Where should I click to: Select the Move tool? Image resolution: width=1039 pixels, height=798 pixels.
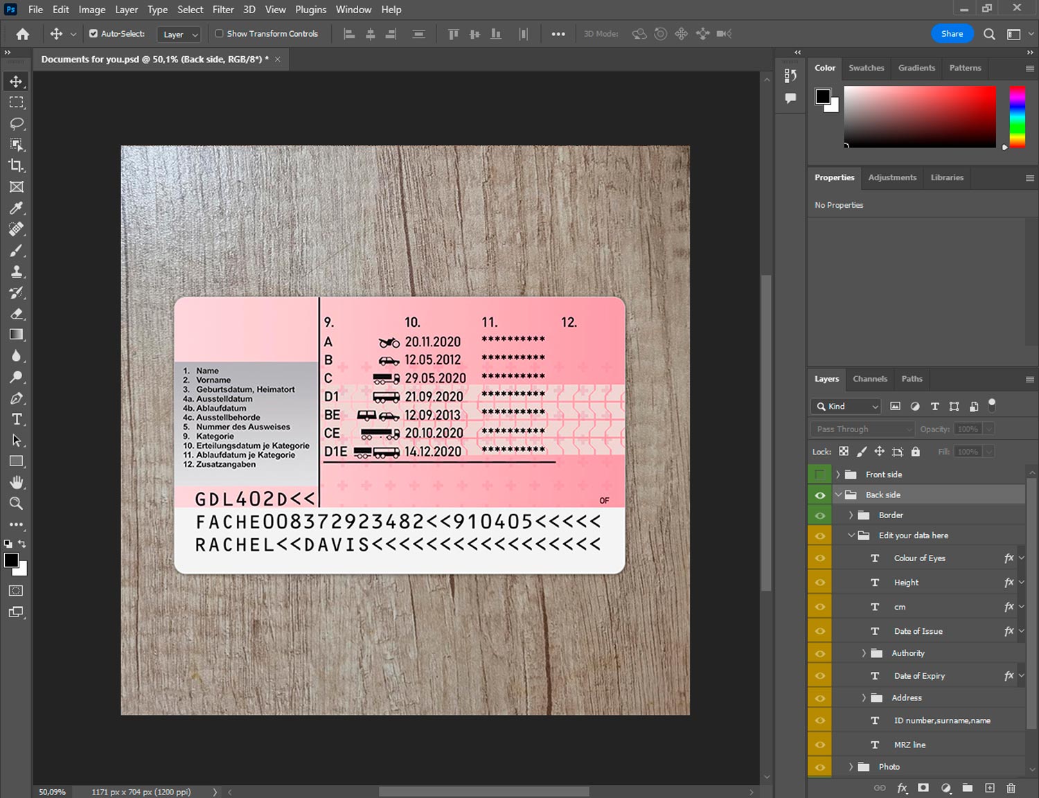tap(16, 82)
